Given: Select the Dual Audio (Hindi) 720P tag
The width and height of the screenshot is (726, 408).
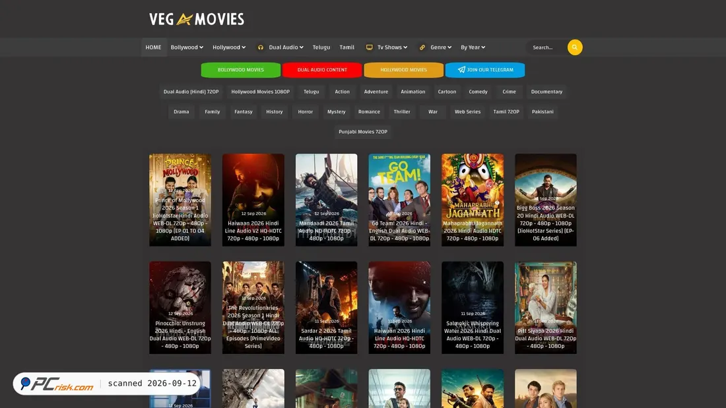Looking at the screenshot, I should tap(191, 92).
